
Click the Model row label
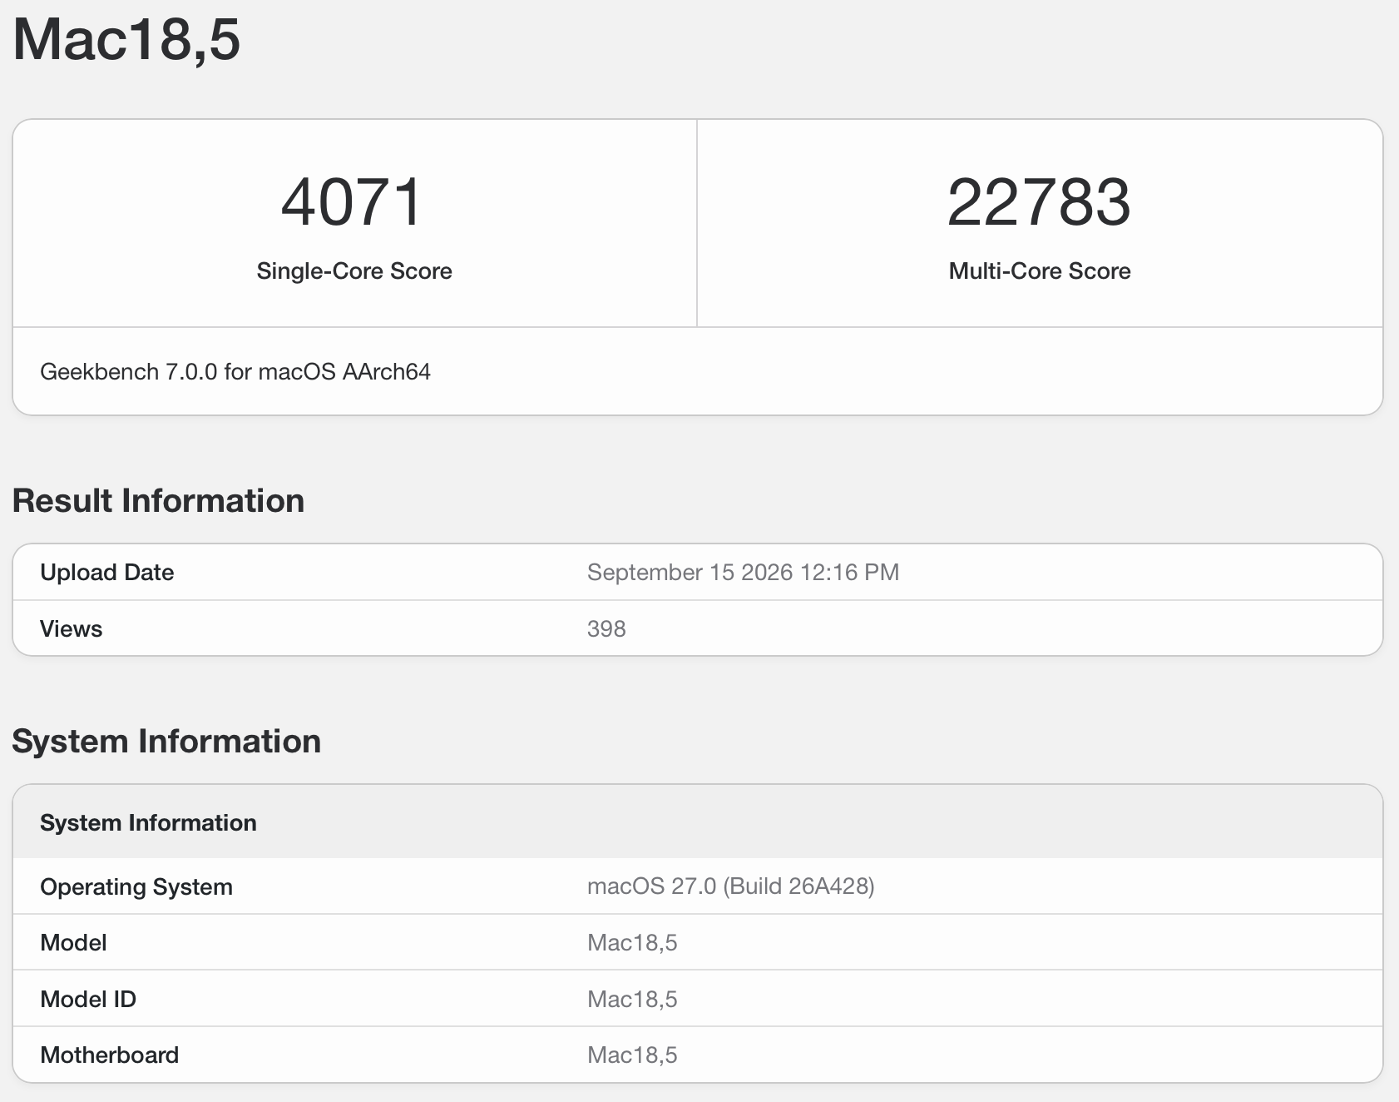(x=73, y=943)
